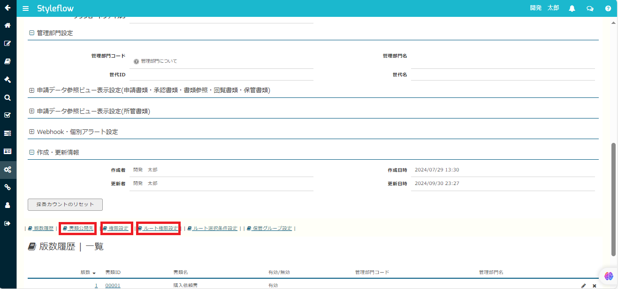The image size is (618, 289).
Task: Open the book icon in sidebar
Action: [8, 61]
